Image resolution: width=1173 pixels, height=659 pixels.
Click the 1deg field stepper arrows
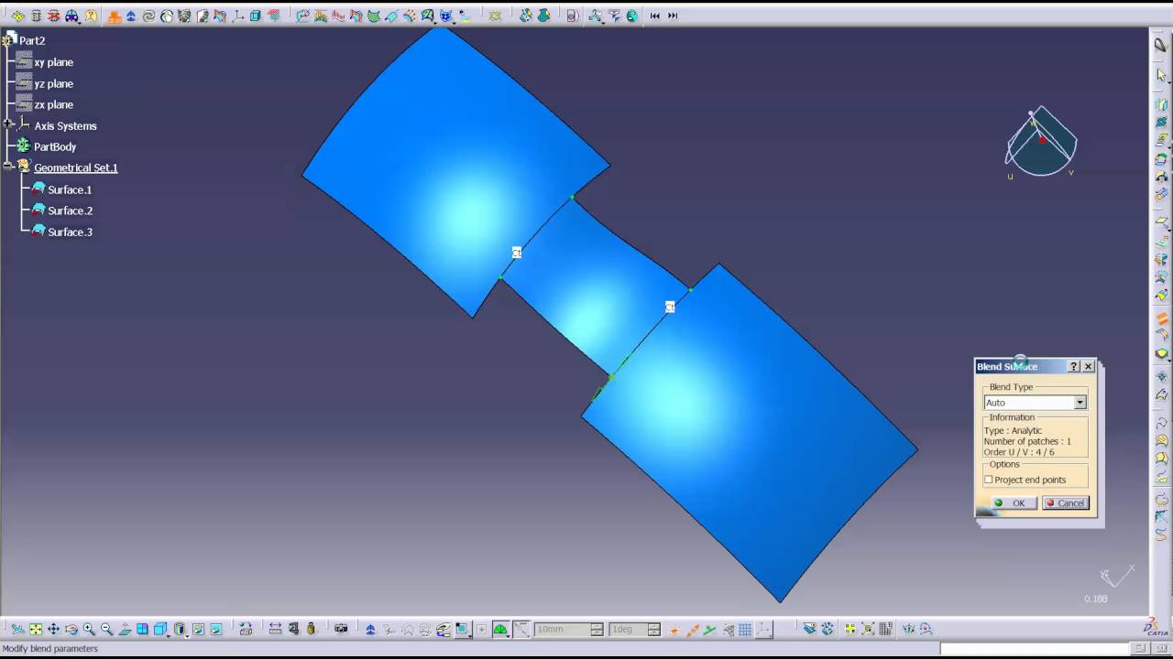pos(654,630)
